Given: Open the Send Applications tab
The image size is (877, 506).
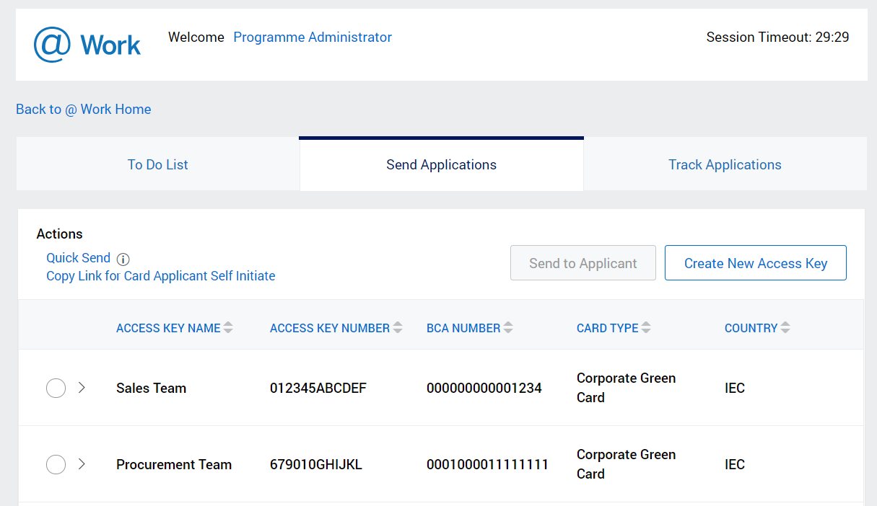Looking at the screenshot, I should click(441, 164).
